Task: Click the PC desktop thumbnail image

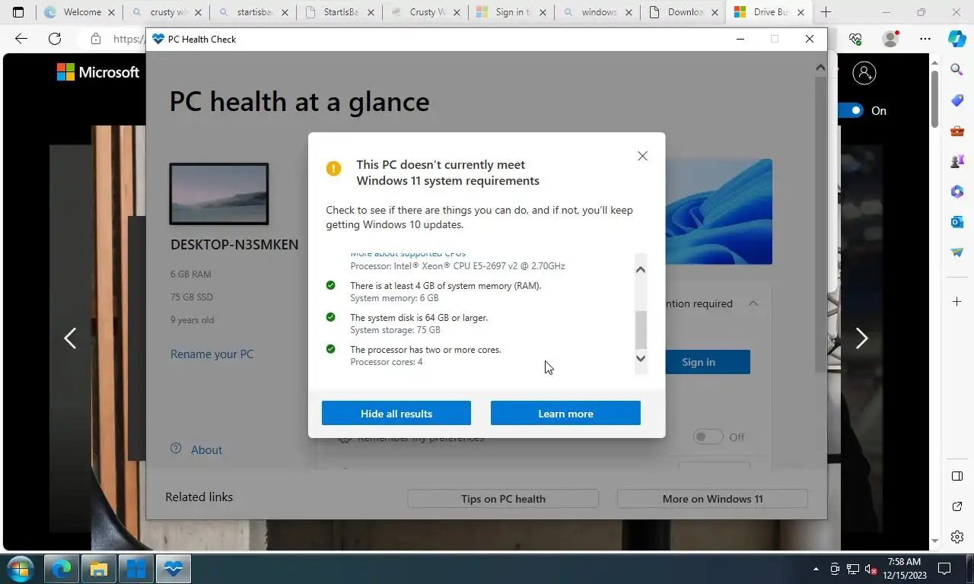Action: click(219, 194)
